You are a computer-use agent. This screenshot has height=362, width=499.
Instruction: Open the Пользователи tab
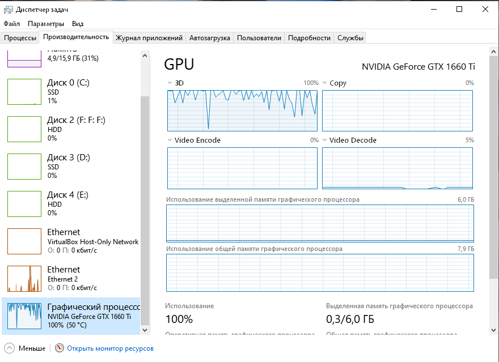pos(259,38)
